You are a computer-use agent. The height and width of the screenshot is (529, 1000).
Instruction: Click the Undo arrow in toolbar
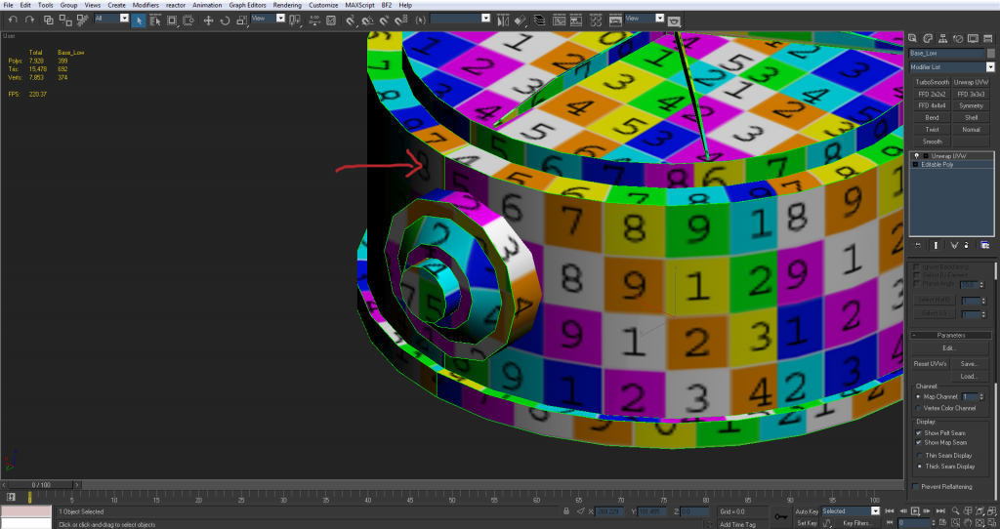(14, 20)
